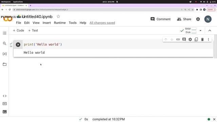Add a new Text cell
Screen dimensions: 217x122
click(x=33, y=30)
